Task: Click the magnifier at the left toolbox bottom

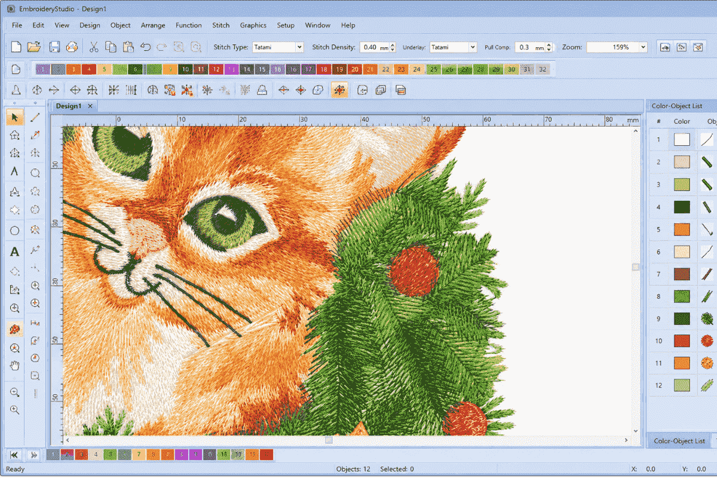Action: pos(15,410)
